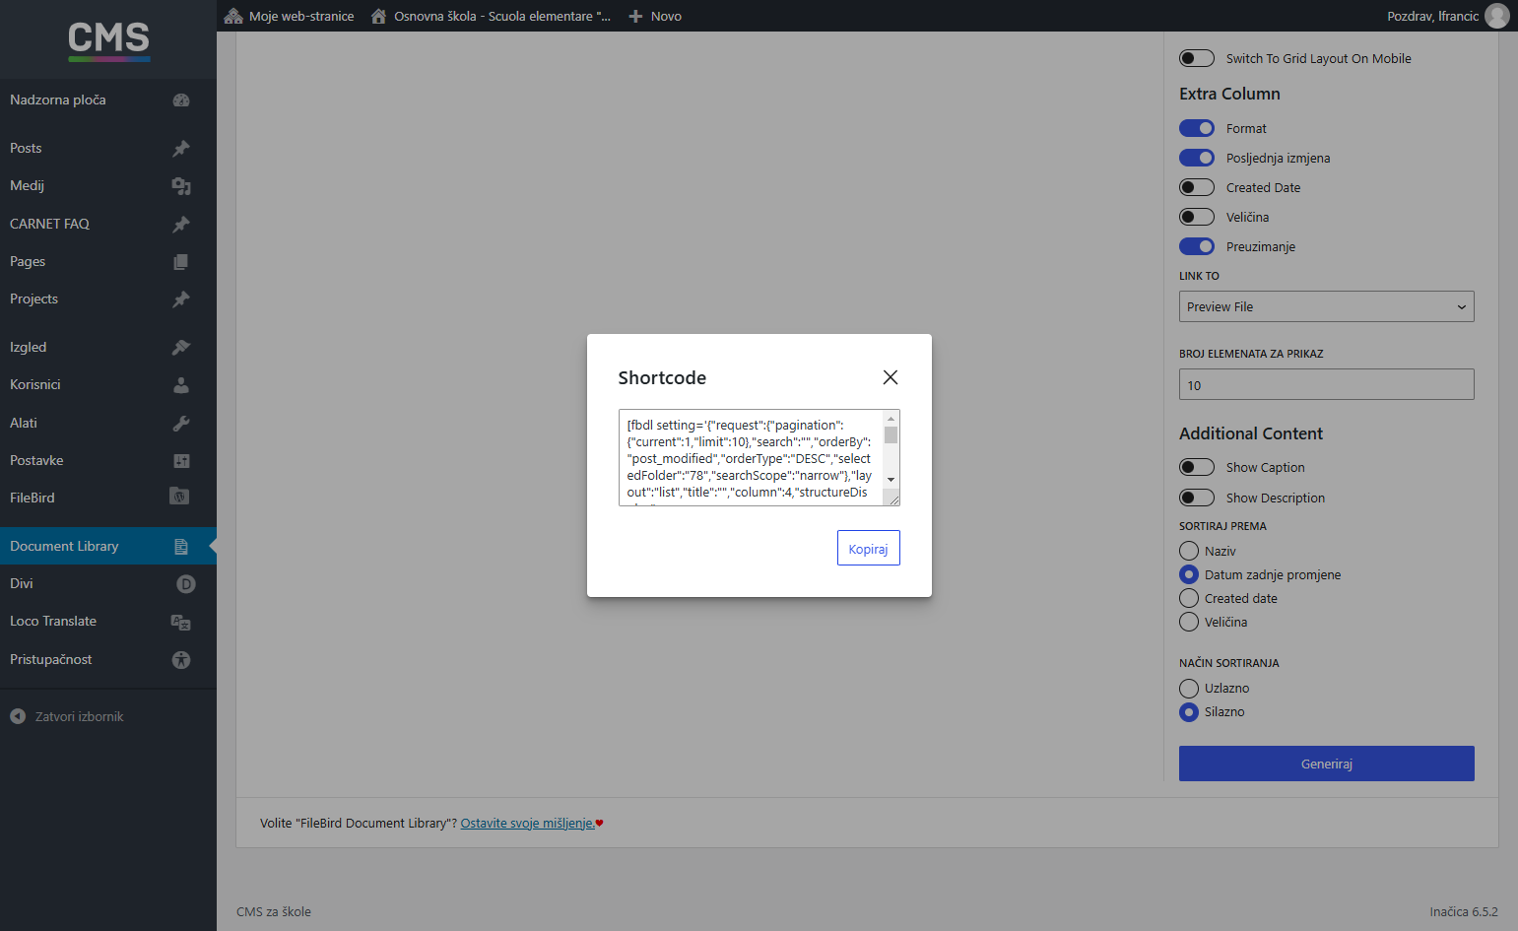The height and width of the screenshot is (931, 1518).
Task: Click the Korisnici user icon
Action: 181,384
